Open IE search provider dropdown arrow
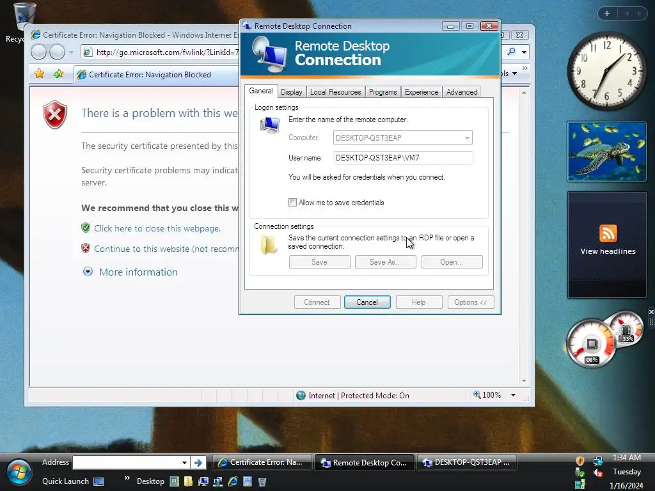The width and height of the screenshot is (655, 491). 524,52
